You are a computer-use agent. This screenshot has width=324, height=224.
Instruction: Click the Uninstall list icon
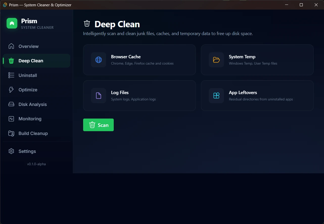[11, 75]
